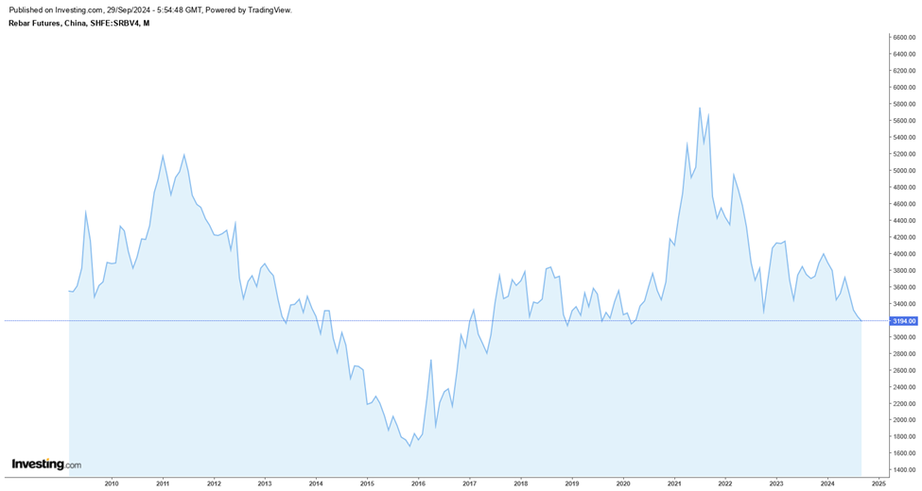This screenshot has width=922, height=491.
Task: Select the 2010 label on time axis
Action: tap(112, 483)
